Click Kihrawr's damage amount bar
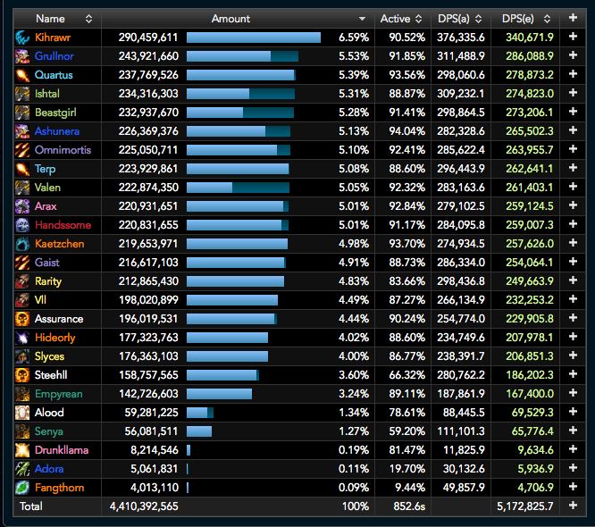The height and width of the screenshot is (527, 595). [x=254, y=38]
